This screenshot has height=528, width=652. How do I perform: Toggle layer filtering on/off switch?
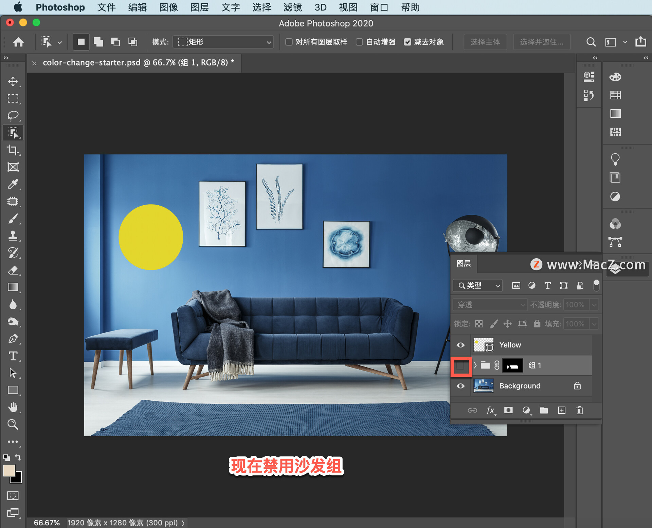(596, 285)
